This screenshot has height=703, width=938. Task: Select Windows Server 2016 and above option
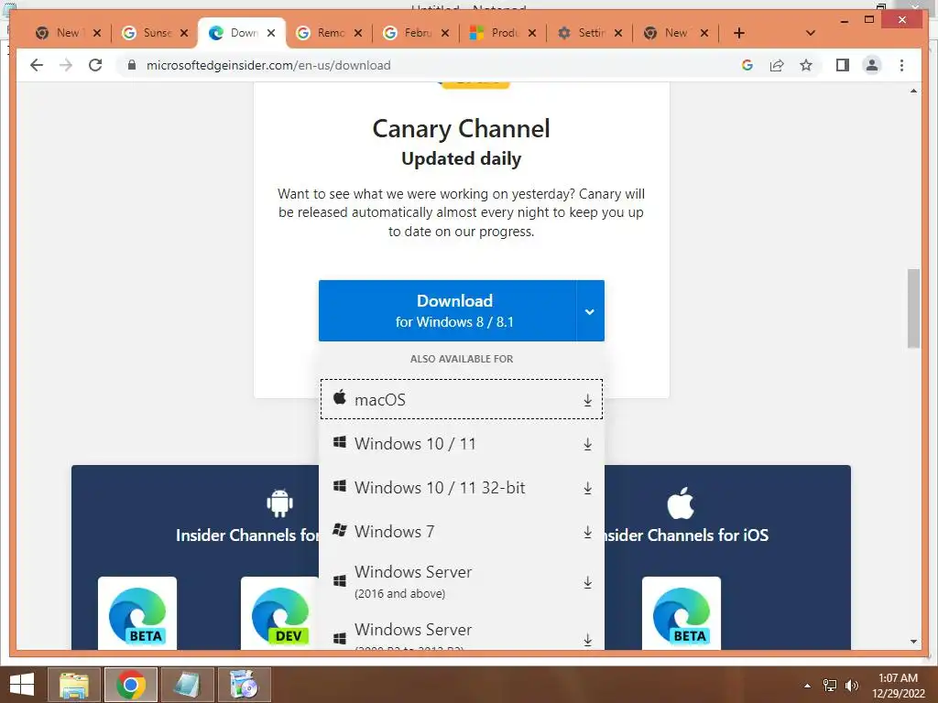462,581
